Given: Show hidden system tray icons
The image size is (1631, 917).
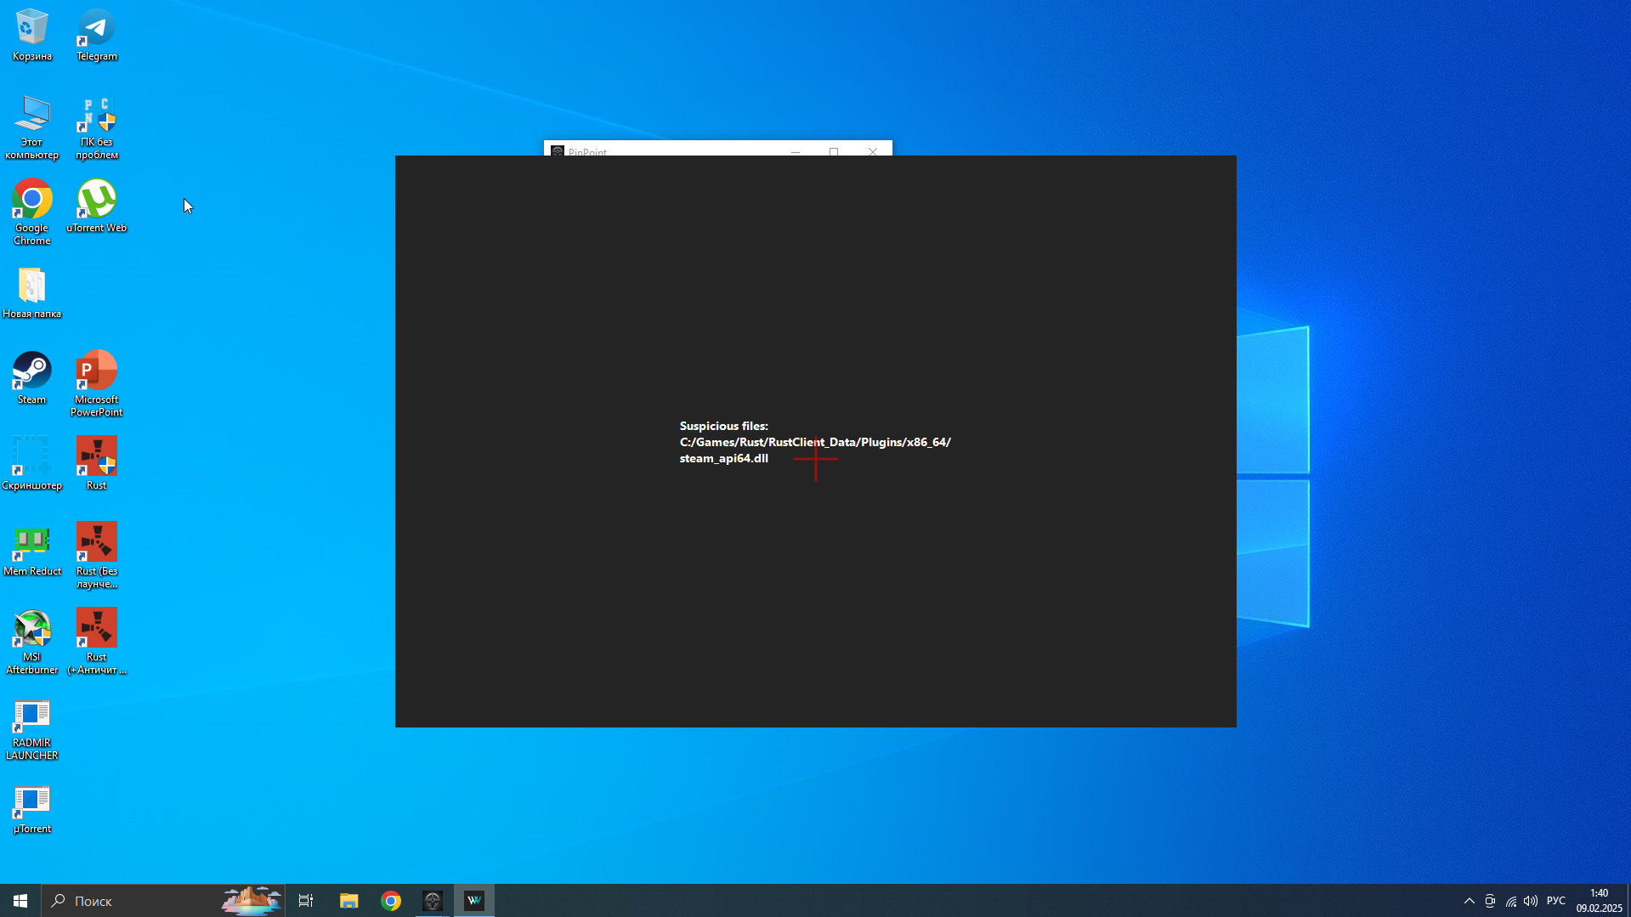Looking at the screenshot, I should [1469, 901].
